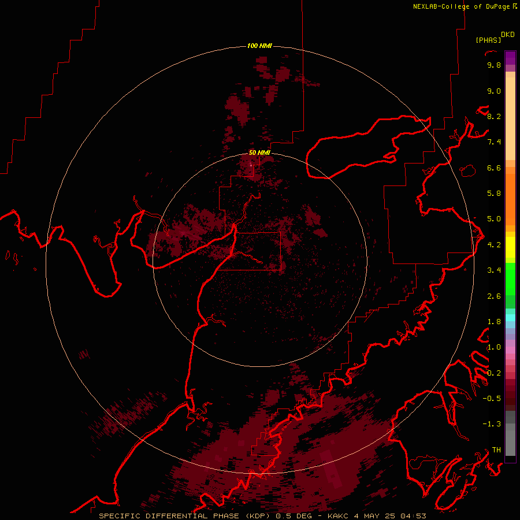This screenshot has width=520, height=520.
Task: Click the bright yellow color scale segment
Action: (510, 247)
